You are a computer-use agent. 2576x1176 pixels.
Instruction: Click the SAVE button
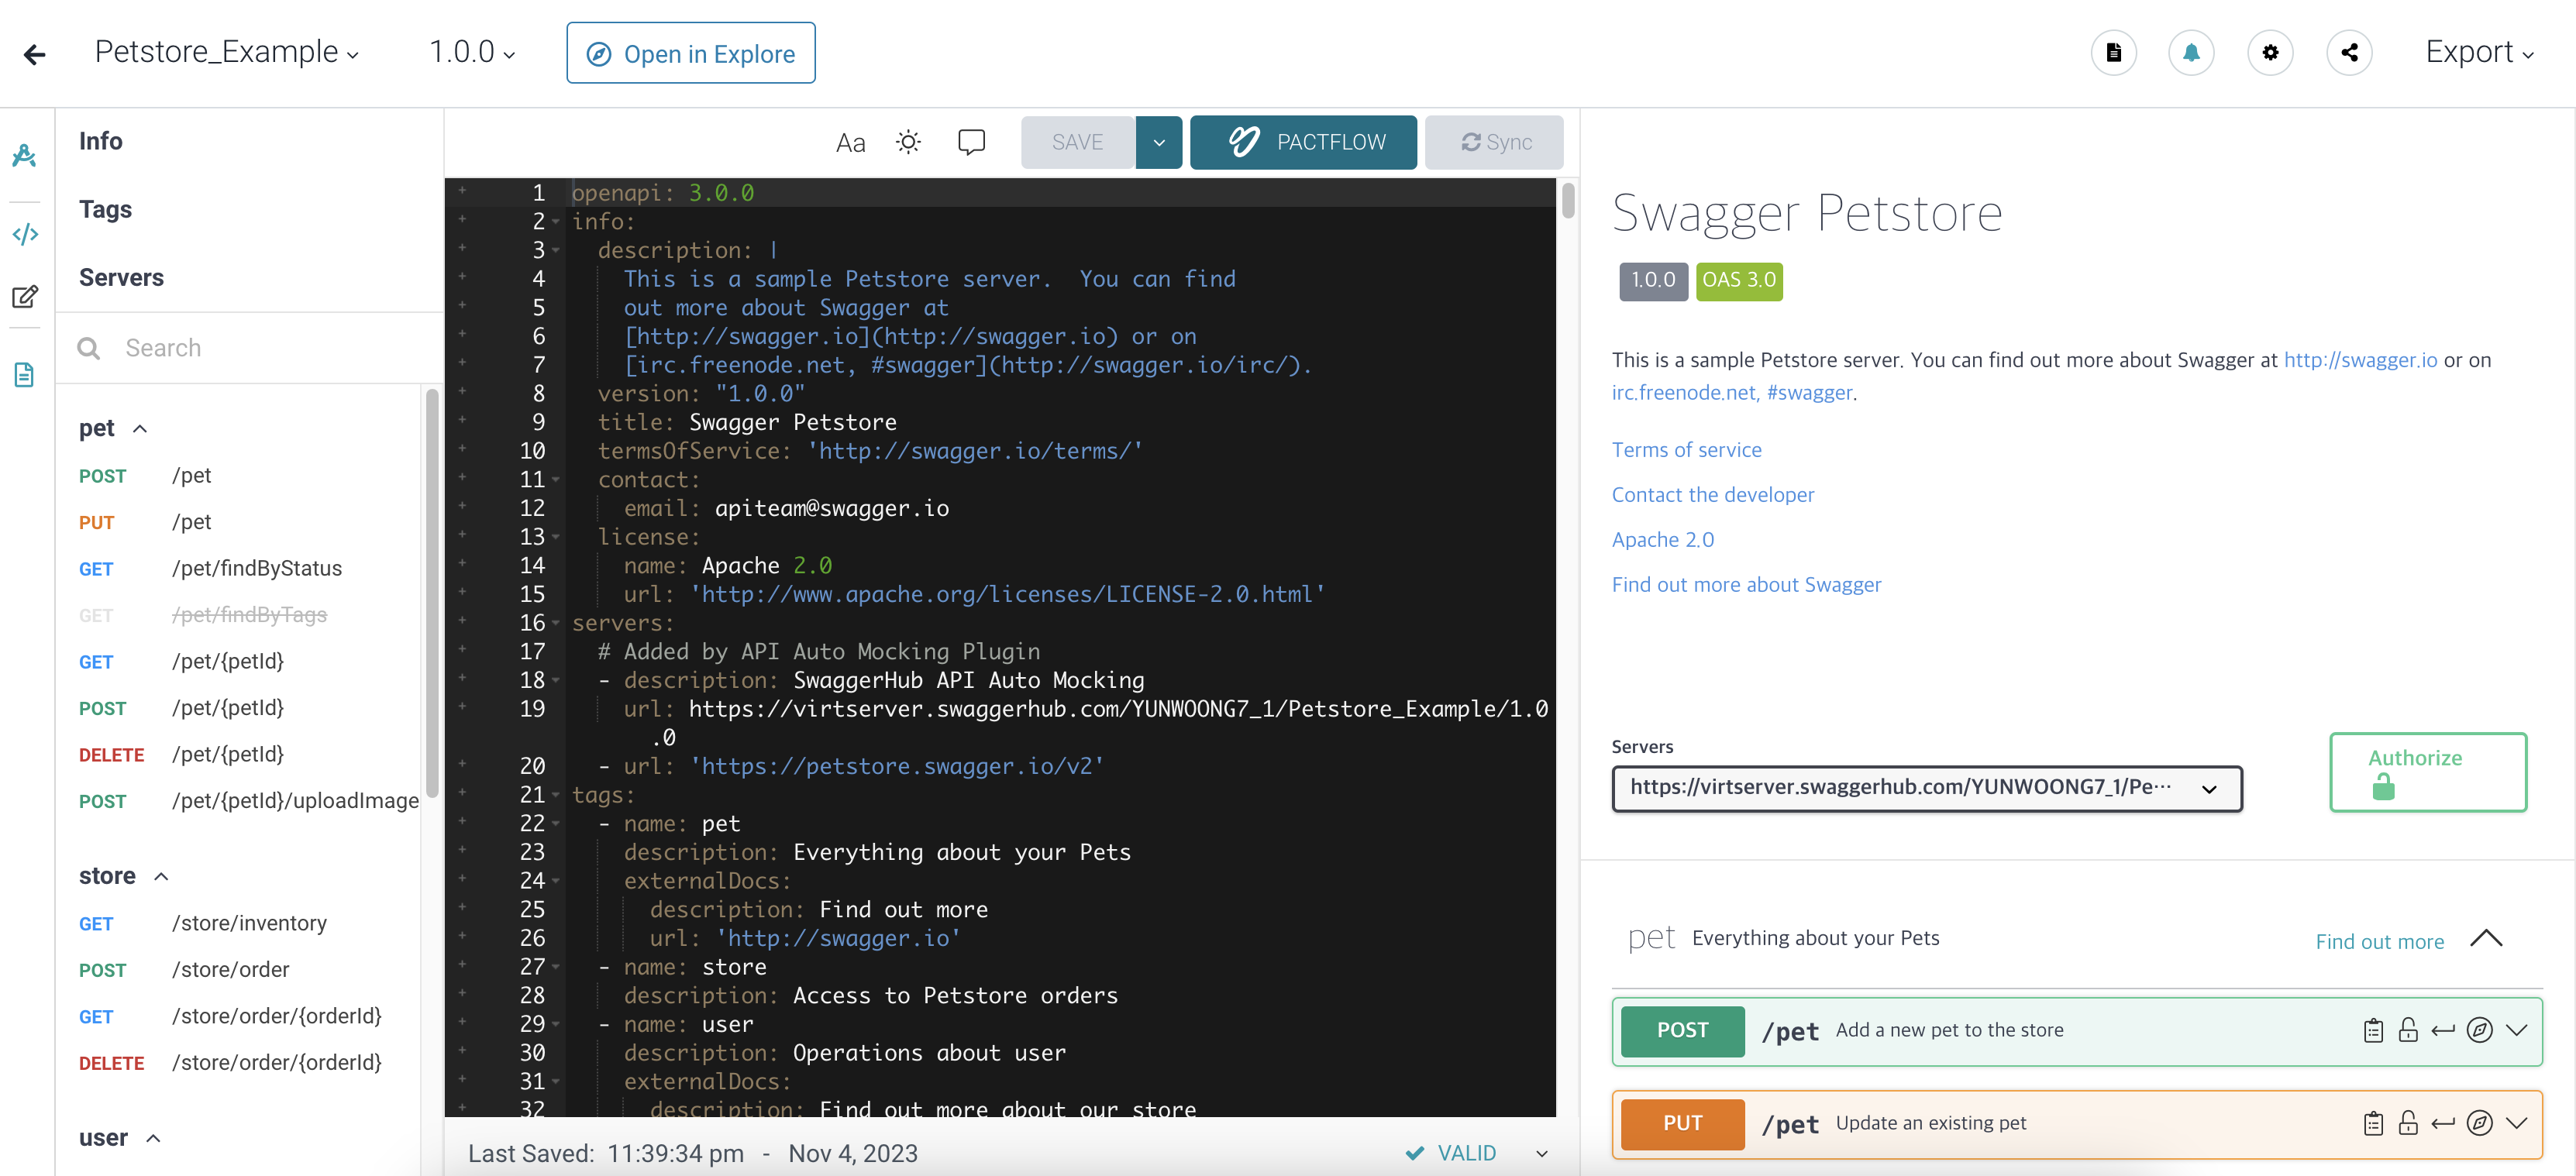point(1077,142)
